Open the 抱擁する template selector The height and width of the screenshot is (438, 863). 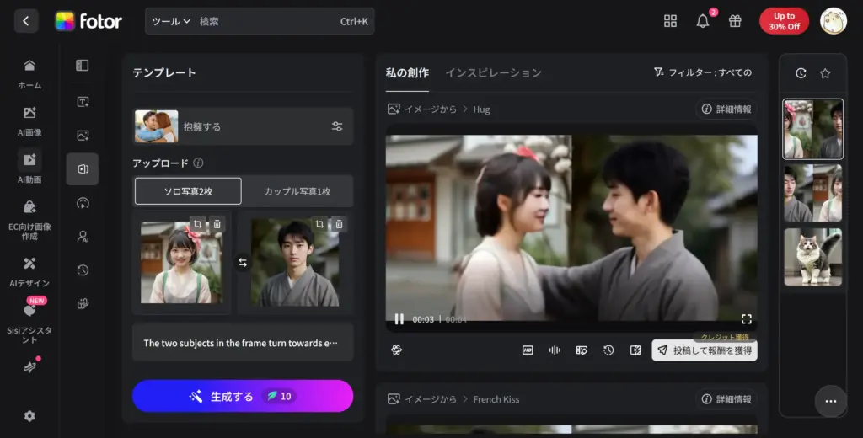[x=243, y=126]
